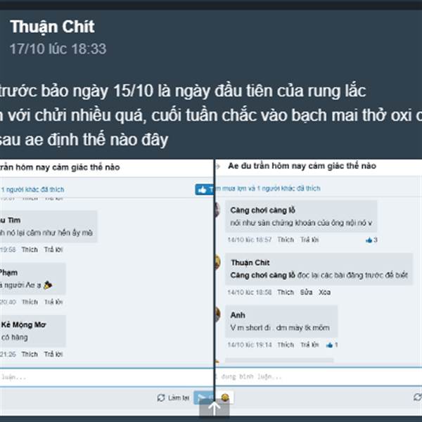The height and width of the screenshot is (422, 422).
Task: Open the emoji smiley picker
Action: 225,397
